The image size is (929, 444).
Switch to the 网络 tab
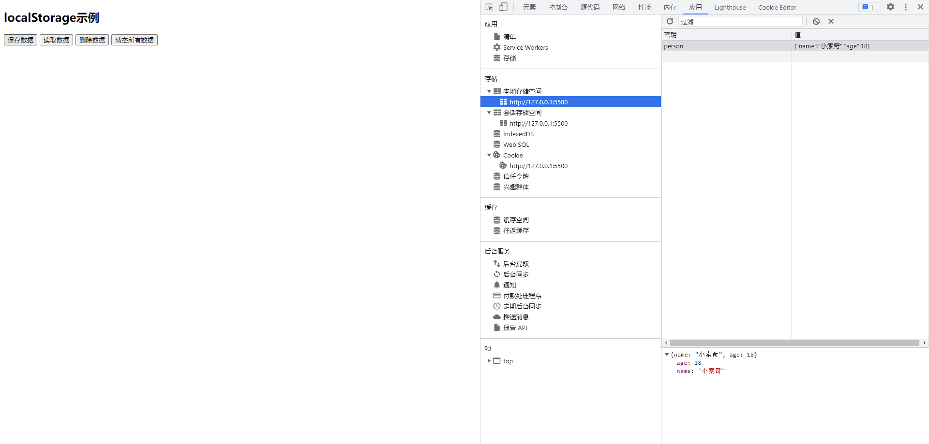(619, 7)
